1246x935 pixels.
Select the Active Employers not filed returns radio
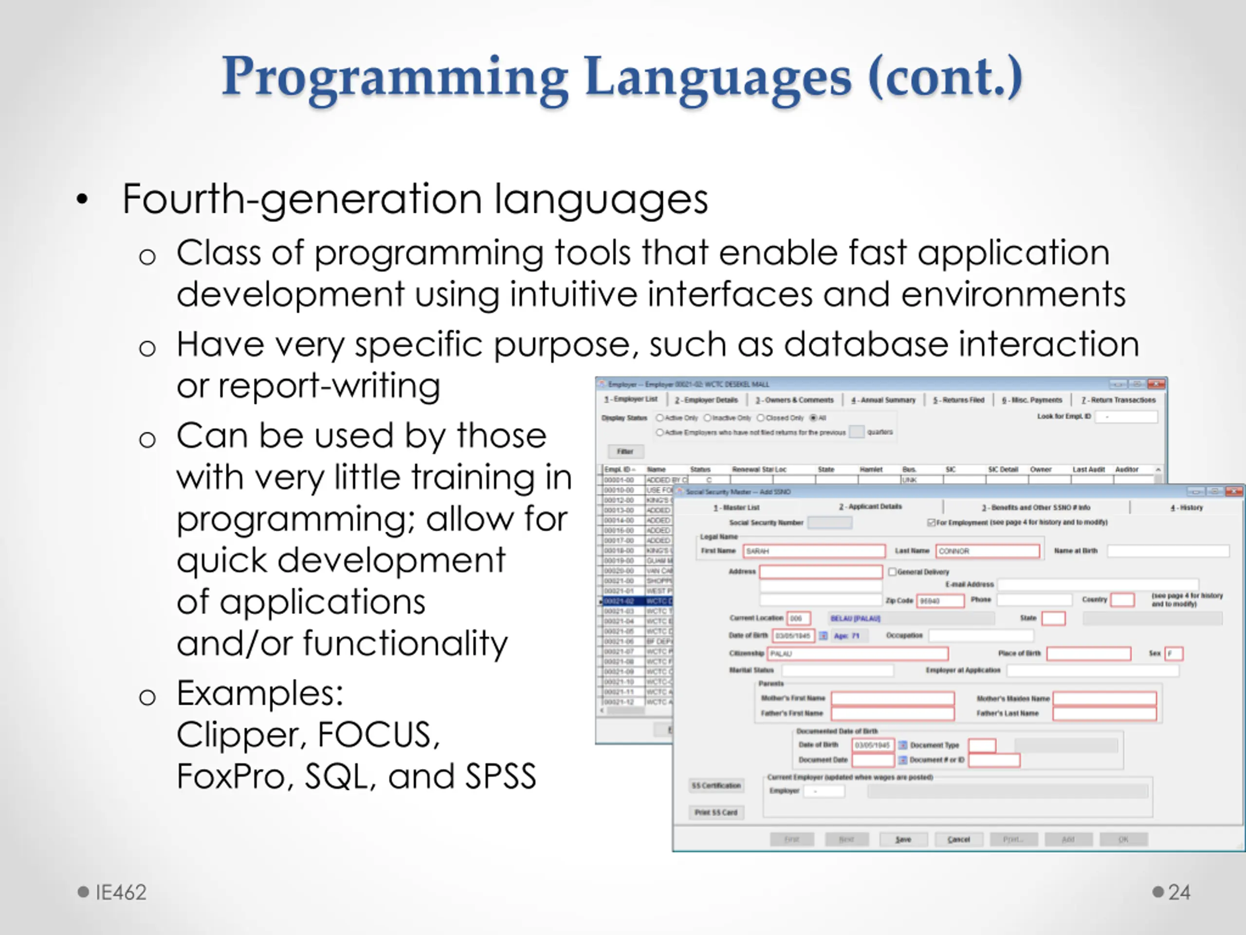[660, 432]
